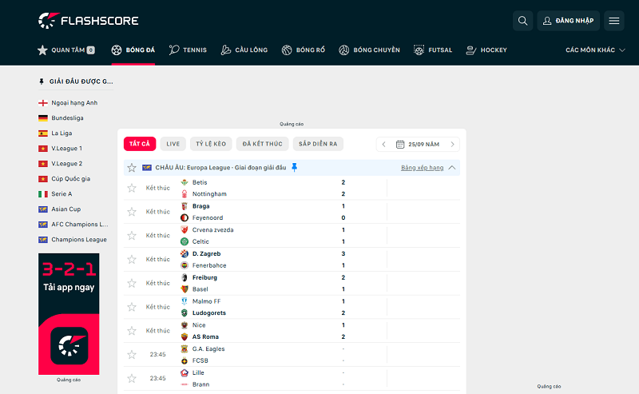Select the BÓNG CHUYỀN sport tab
The image size is (639, 394).
point(369,50)
